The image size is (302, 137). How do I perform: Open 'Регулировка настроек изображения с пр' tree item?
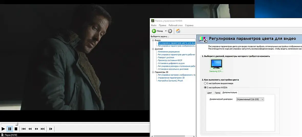(x=177, y=75)
